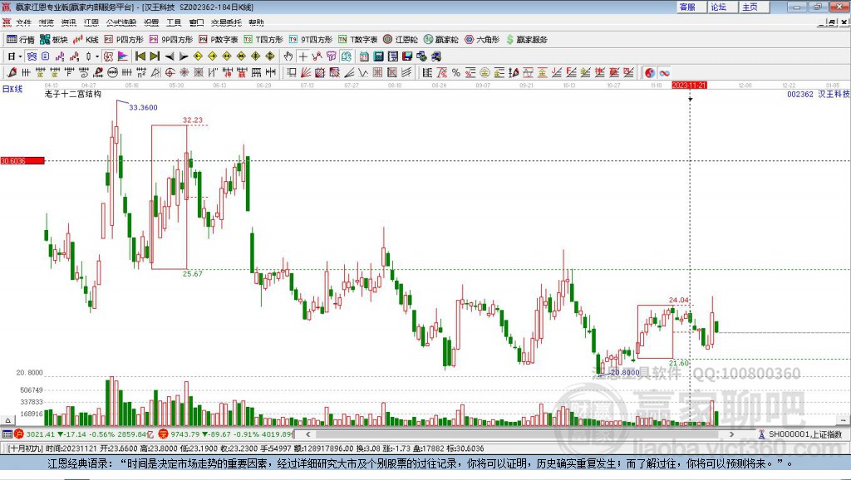Click the 33.3600 high price label

(x=143, y=107)
